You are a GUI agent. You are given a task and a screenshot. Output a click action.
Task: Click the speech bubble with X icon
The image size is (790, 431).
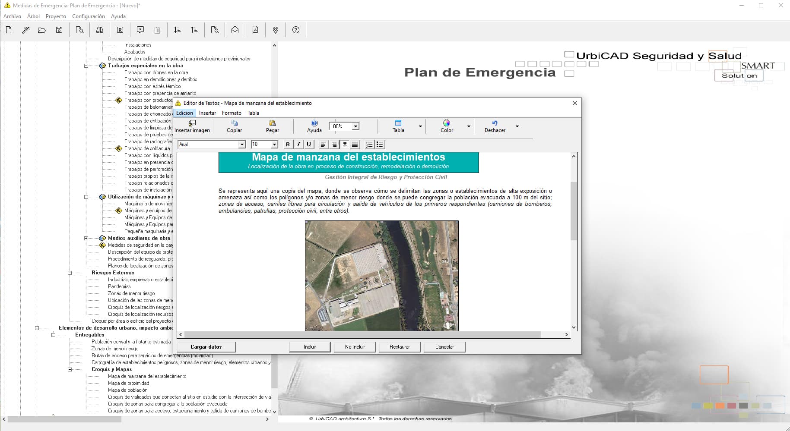point(140,30)
